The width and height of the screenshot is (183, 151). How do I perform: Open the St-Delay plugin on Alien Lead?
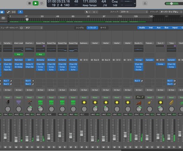[x=19, y=67]
